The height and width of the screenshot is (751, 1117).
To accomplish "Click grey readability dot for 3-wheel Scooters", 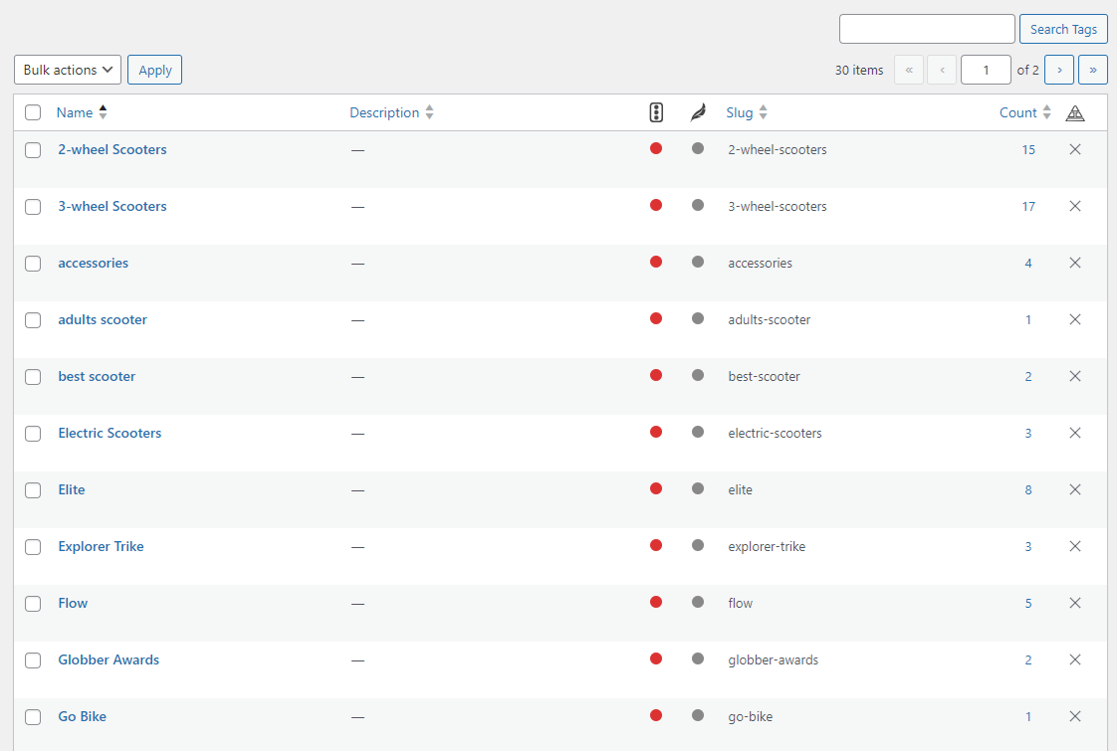I will [698, 205].
